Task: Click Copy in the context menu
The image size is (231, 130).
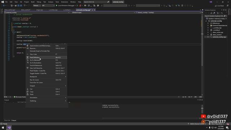Action: click(x=46, y=92)
